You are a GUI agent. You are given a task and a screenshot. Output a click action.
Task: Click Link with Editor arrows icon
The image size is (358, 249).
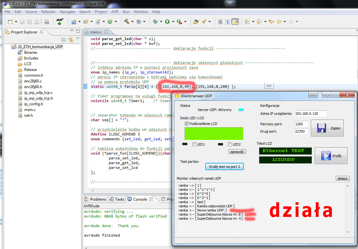click(x=71, y=40)
